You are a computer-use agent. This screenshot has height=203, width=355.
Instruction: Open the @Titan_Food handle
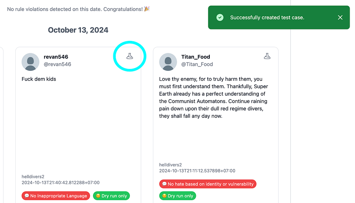(x=197, y=64)
